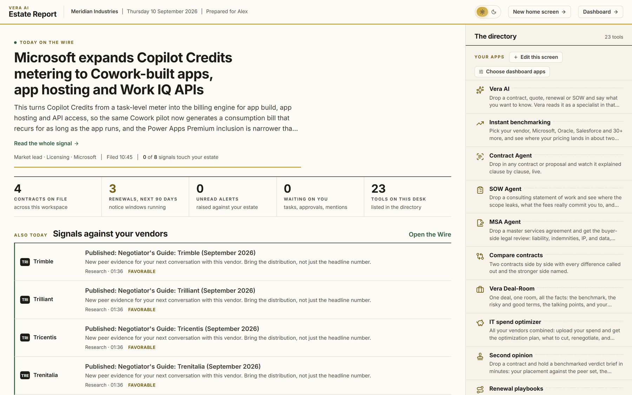Click the Trilliant TRI vendor badge
Viewport: 632px width, 395px height.
[x=25, y=299]
